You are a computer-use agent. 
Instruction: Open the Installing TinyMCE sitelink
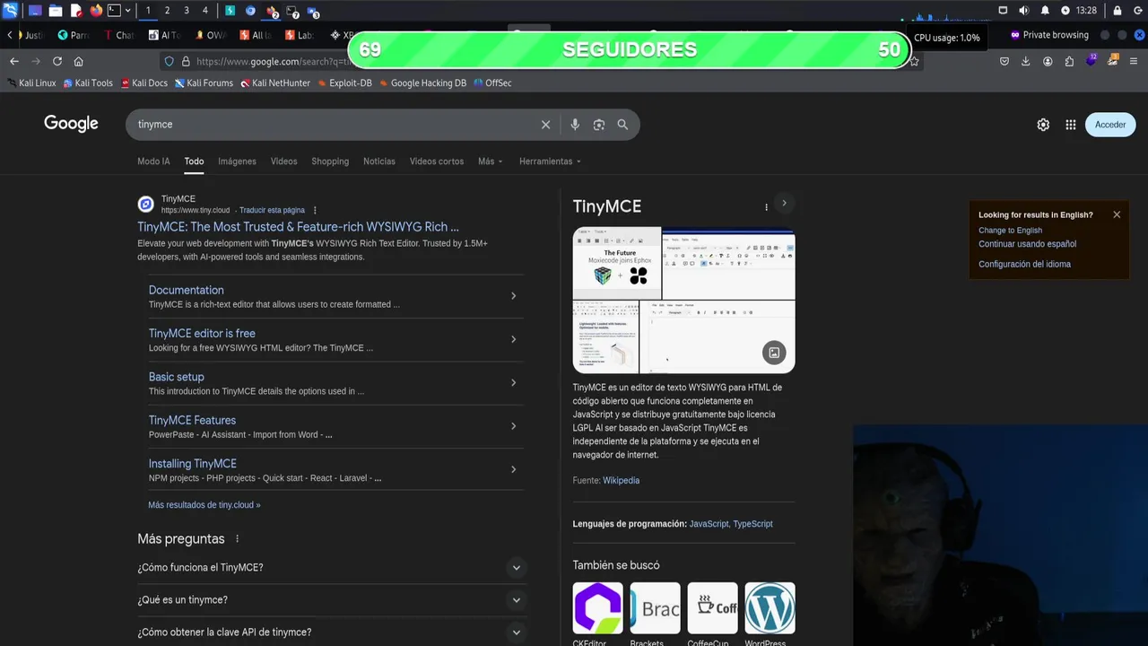point(193,464)
